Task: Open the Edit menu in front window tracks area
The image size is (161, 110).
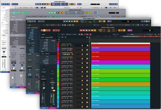Action: click(63, 34)
